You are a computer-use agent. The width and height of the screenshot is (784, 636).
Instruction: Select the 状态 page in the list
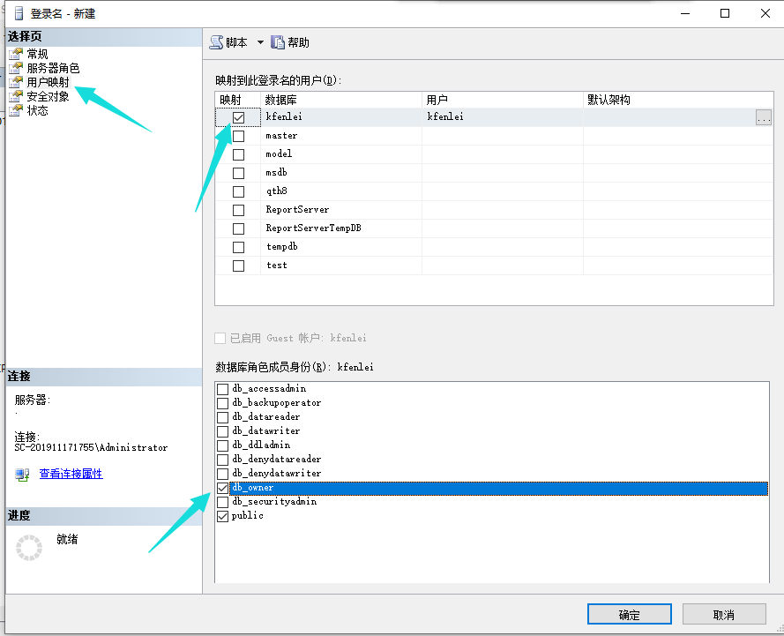coord(38,110)
